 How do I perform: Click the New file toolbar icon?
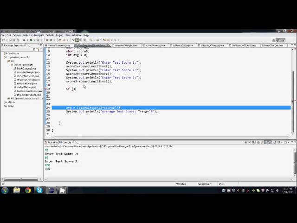tap(3, 40)
